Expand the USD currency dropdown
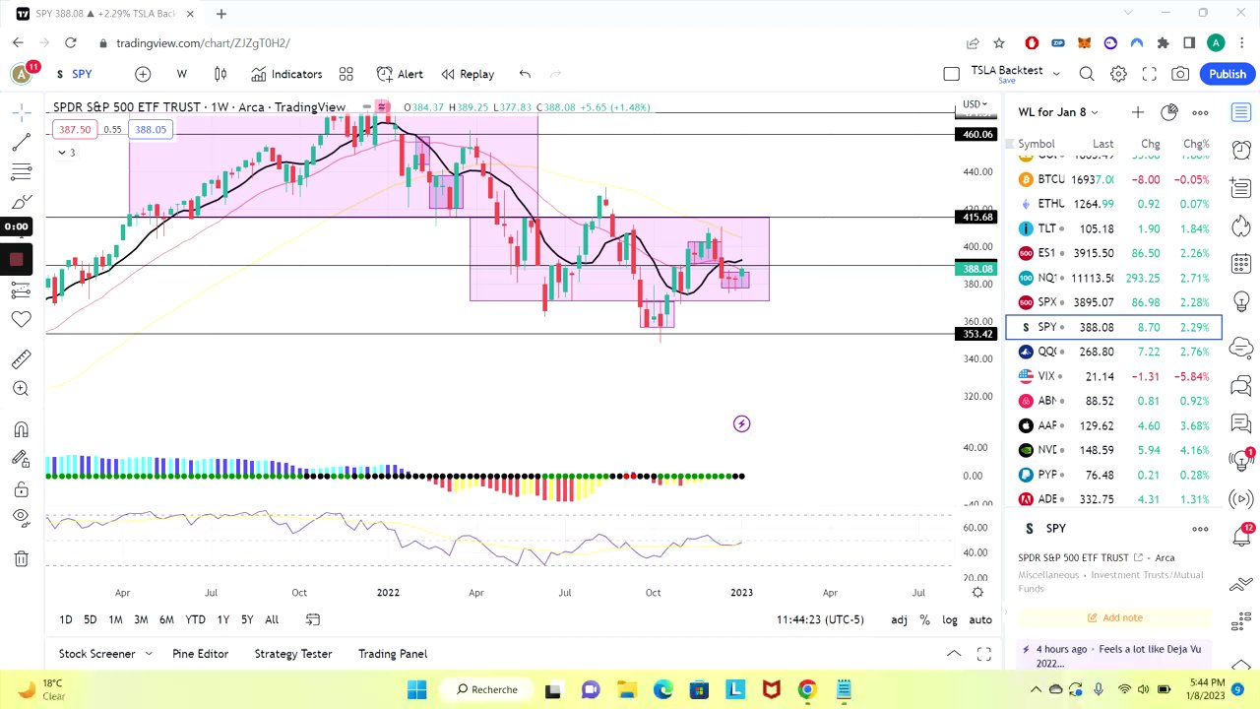Viewport: 1260px width, 709px height. [x=975, y=104]
